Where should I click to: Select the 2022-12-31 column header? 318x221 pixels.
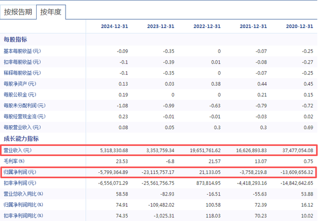(206, 26)
